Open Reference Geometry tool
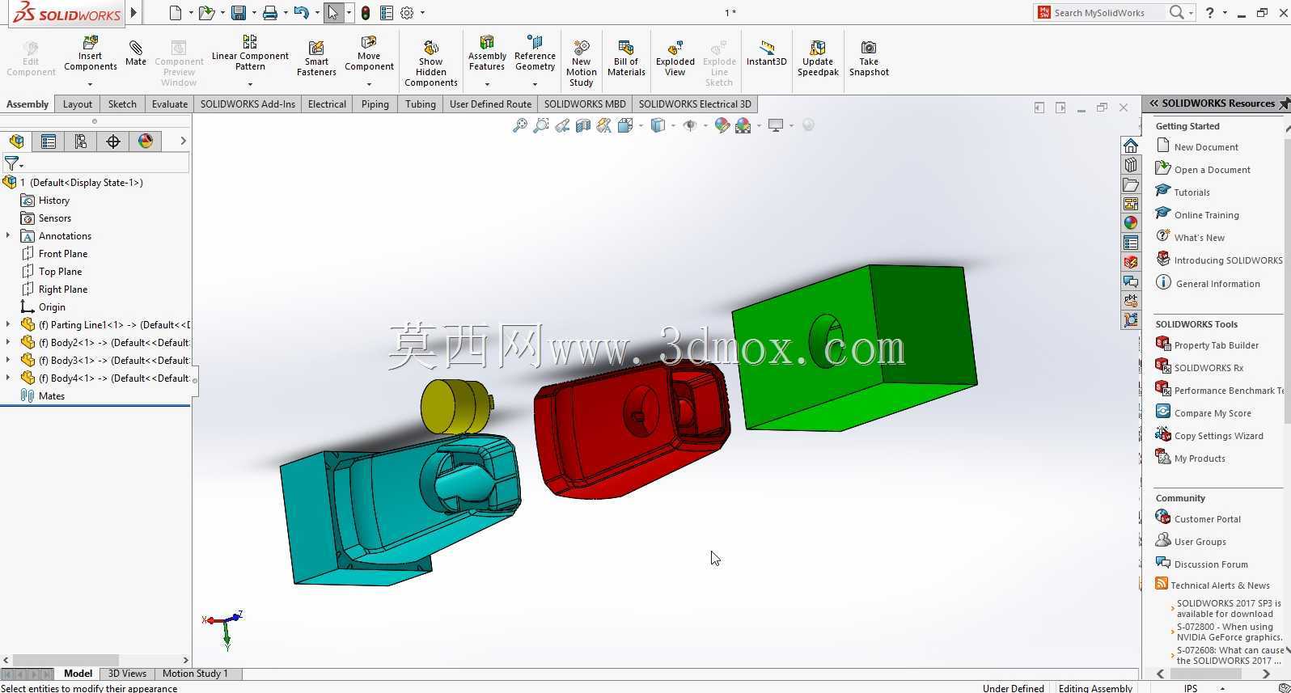Viewport: 1291px width, 693px height. pyautogui.click(x=535, y=53)
